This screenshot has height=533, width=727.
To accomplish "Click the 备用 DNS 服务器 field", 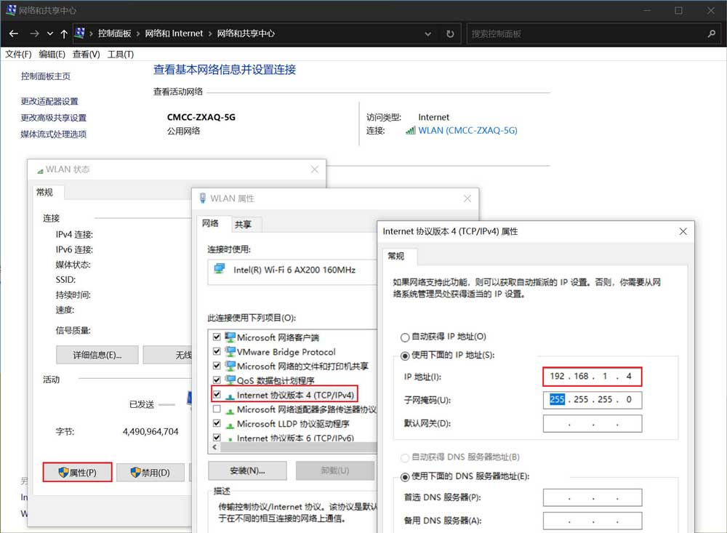I will pyautogui.click(x=593, y=521).
